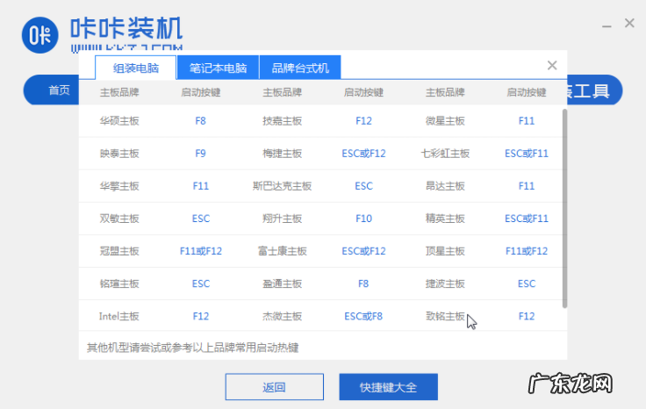Select ESC或F12 key for 富士康主板
Screen dimensions: 646x409
pos(363,251)
